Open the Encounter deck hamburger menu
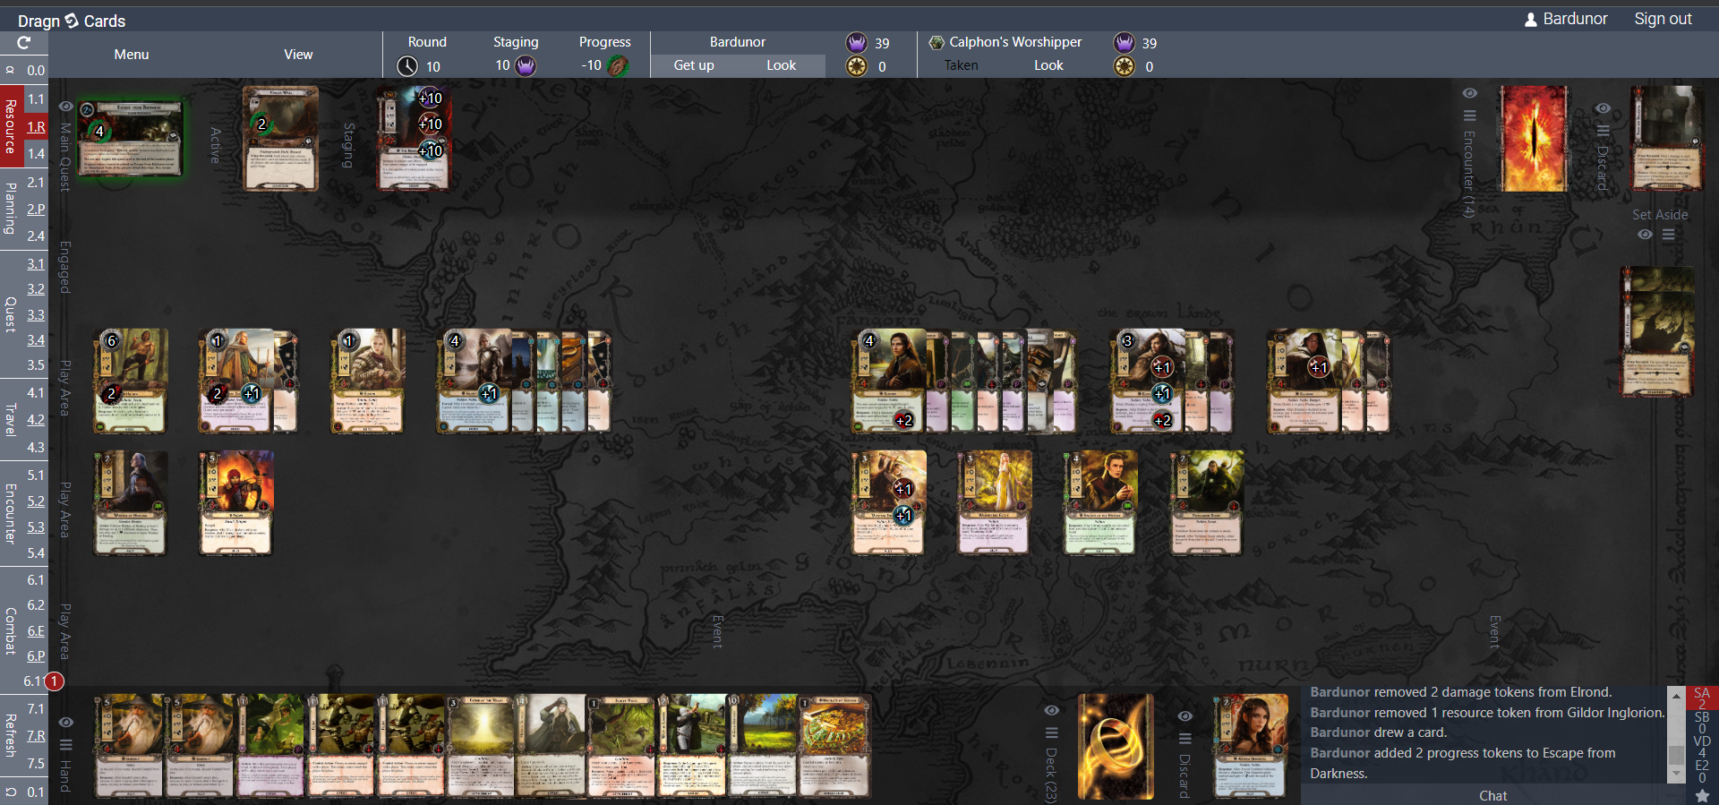The image size is (1719, 805). click(1469, 116)
